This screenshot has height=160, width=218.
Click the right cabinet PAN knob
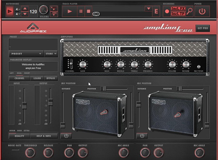(145, 152)
